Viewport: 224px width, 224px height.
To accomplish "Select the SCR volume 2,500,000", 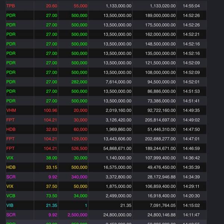I will pos(77,215).
